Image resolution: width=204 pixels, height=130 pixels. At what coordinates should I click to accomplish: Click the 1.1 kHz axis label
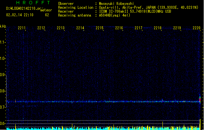[3, 42]
